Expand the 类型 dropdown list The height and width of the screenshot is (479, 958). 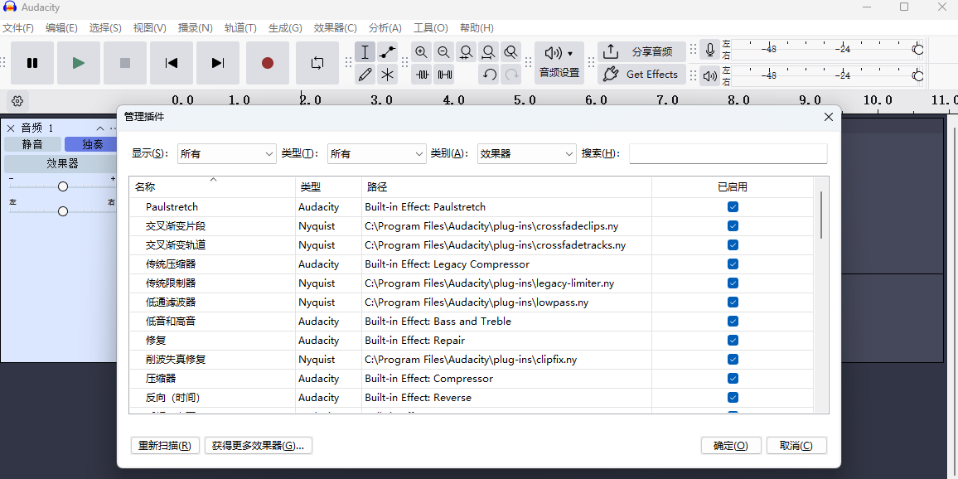[x=376, y=153]
